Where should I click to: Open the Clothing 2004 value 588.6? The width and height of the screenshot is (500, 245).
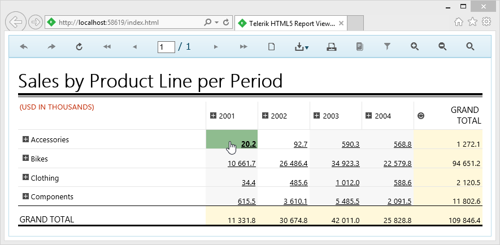(x=403, y=183)
